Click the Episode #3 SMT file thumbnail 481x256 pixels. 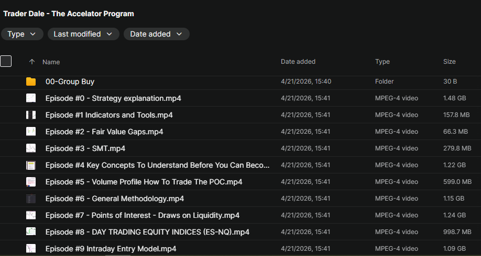coord(31,148)
